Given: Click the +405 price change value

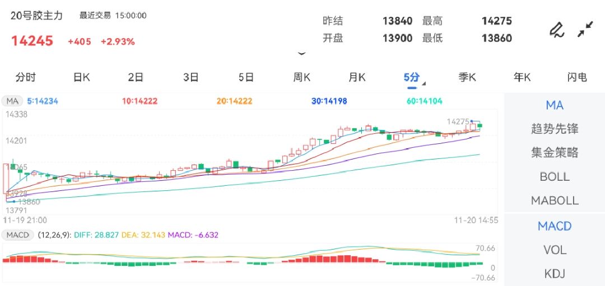Looking at the screenshot, I should [x=80, y=41].
